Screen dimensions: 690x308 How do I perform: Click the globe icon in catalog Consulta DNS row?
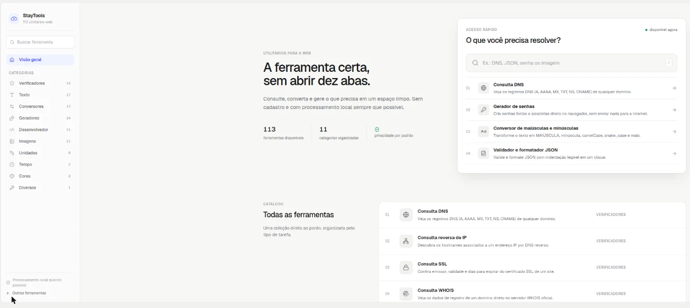[x=406, y=214]
